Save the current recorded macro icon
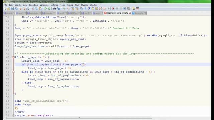This screenshot has width=214, height=120. click(128, 9)
